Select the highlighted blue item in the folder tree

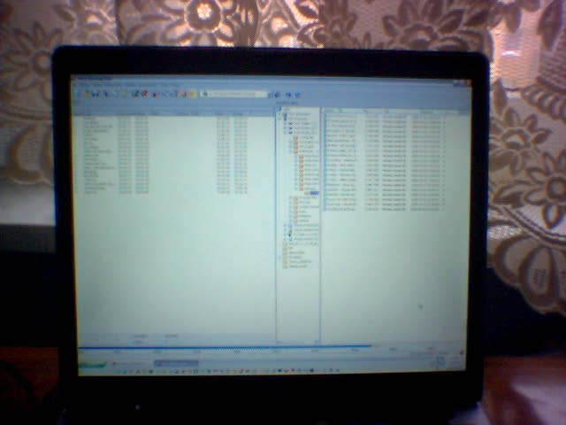(x=312, y=192)
